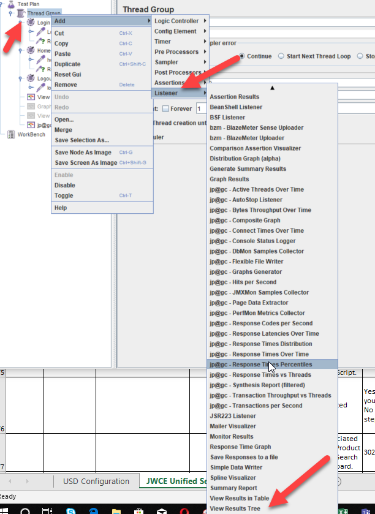Viewport: 375px width, 514px height.
Task: Click Save Node As Image
Action: click(83, 152)
